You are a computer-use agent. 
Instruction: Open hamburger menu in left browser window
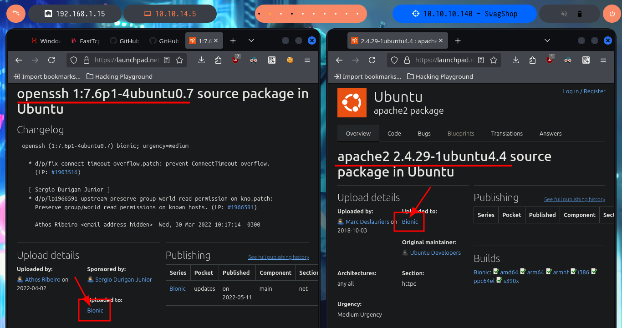click(x=307, y=60)
